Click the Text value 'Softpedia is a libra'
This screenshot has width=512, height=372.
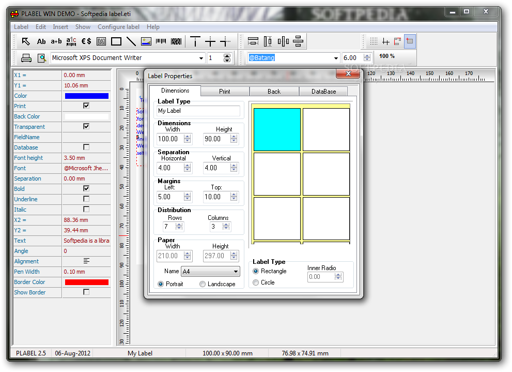coord(86,241)
